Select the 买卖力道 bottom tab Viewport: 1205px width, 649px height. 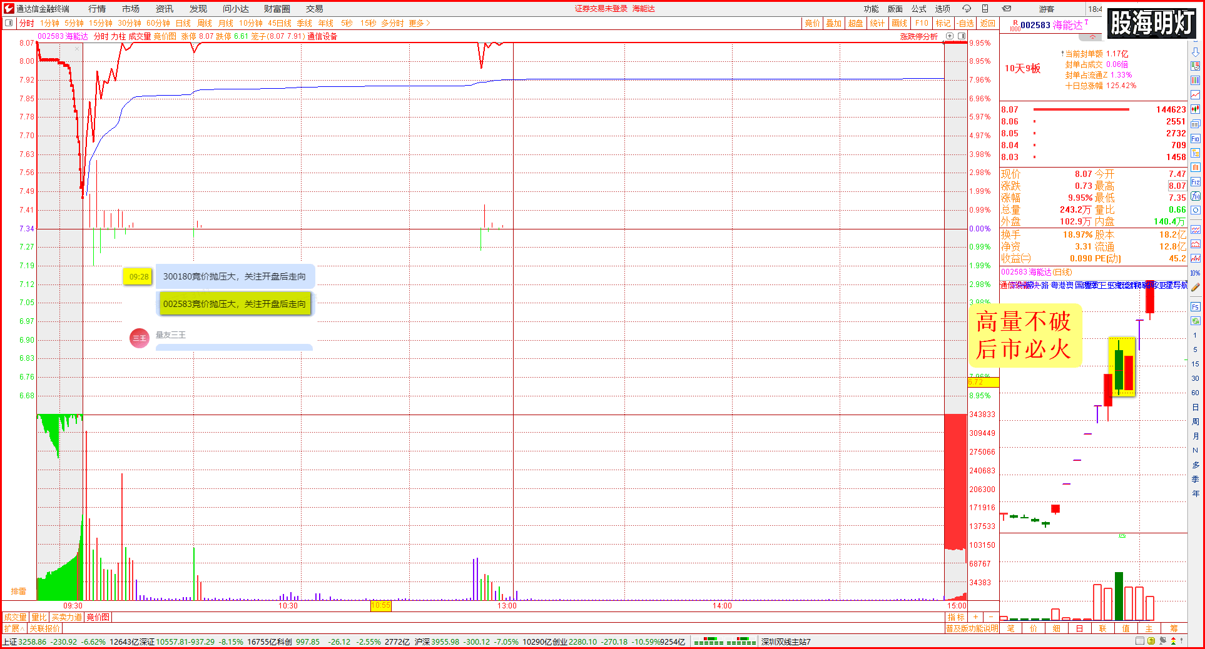coord(66,617)
